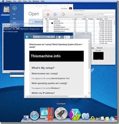This screenshot has width=119, height=124.
Task: Open the Finder menu
Action: [x=9, y=1]
